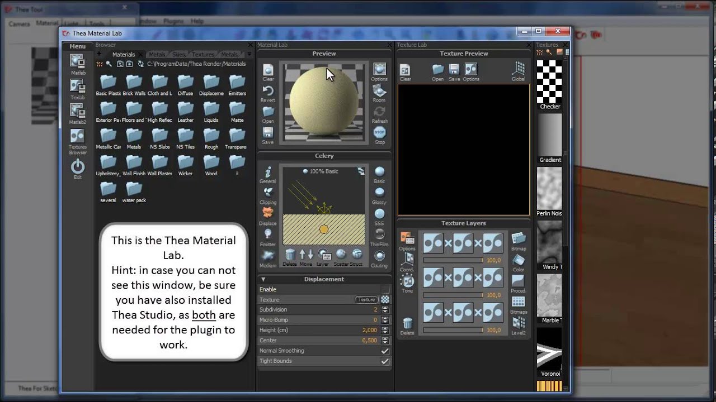Adjust the third texture layer slider
The image size is (716, 402).
453,330
